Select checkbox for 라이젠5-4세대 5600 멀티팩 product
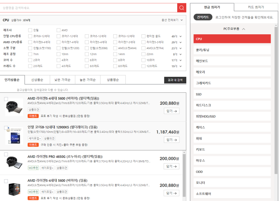The width and height of the screenshot is (279, 201). 6,99
